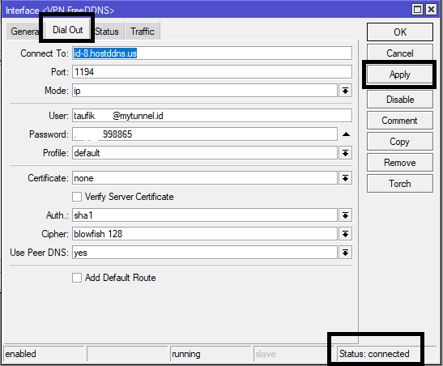Open the Auth. dropdown list
Image resolution: width=443 pixels, height=366 pixels.
(x=345, y=215)
